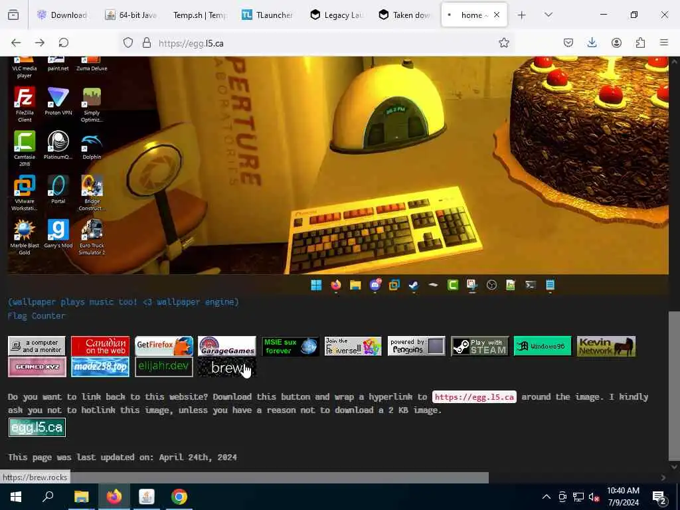
Task: Reload the current page
Action: pyautogui.click(x=64, y=42)
